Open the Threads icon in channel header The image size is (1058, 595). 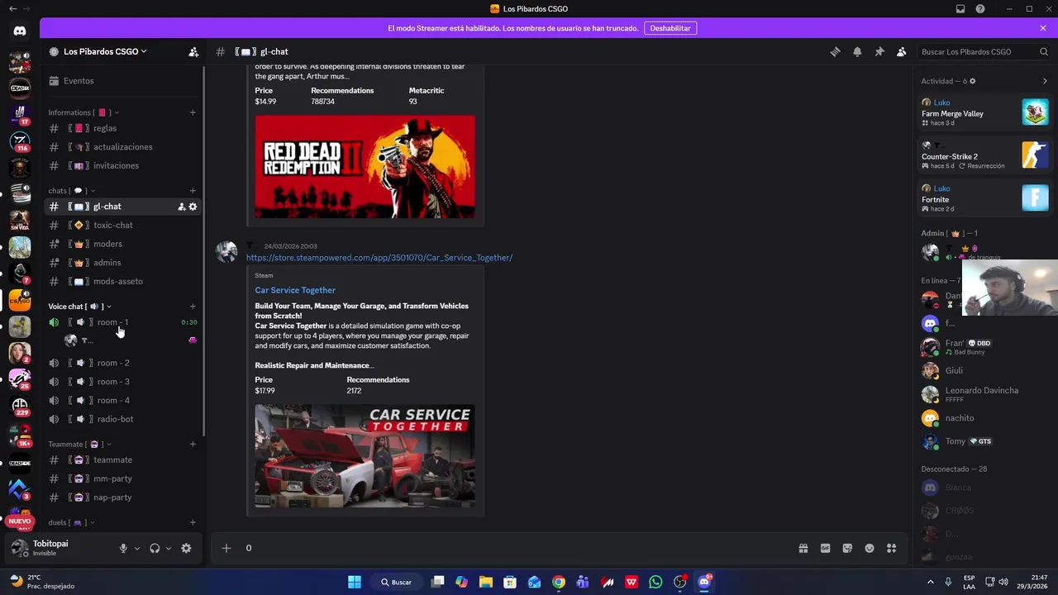[x=835, y=51]
